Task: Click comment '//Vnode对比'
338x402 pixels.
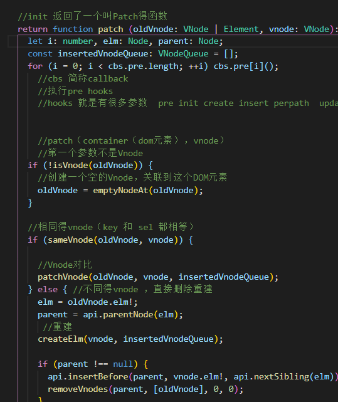Action: click(x=65, y=265)
